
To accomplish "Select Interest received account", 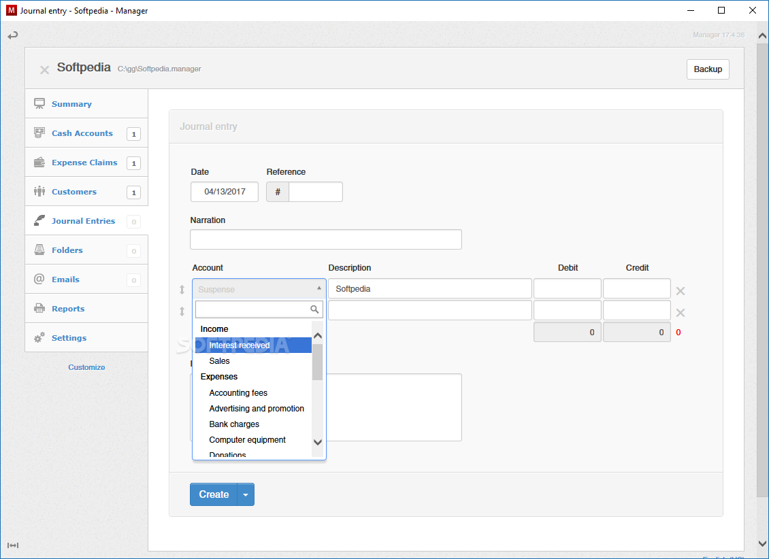I will tap(253, 345).
